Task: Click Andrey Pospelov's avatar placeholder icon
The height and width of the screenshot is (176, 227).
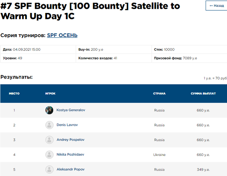Action: coord(49,140)
